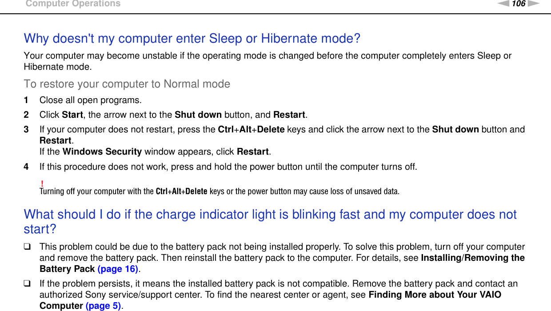This screenshot has height=311, width=551.
Task: Open the "(page 16)" link
Action: click(117, 269)
